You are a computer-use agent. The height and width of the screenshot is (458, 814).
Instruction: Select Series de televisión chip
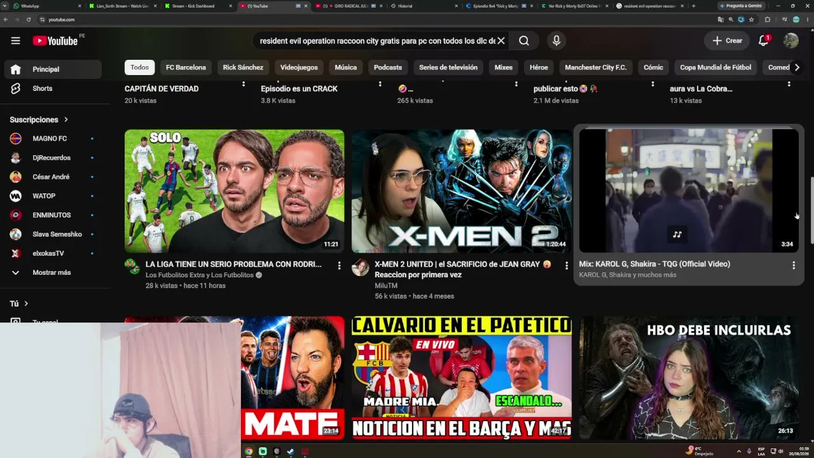[448, 67]
